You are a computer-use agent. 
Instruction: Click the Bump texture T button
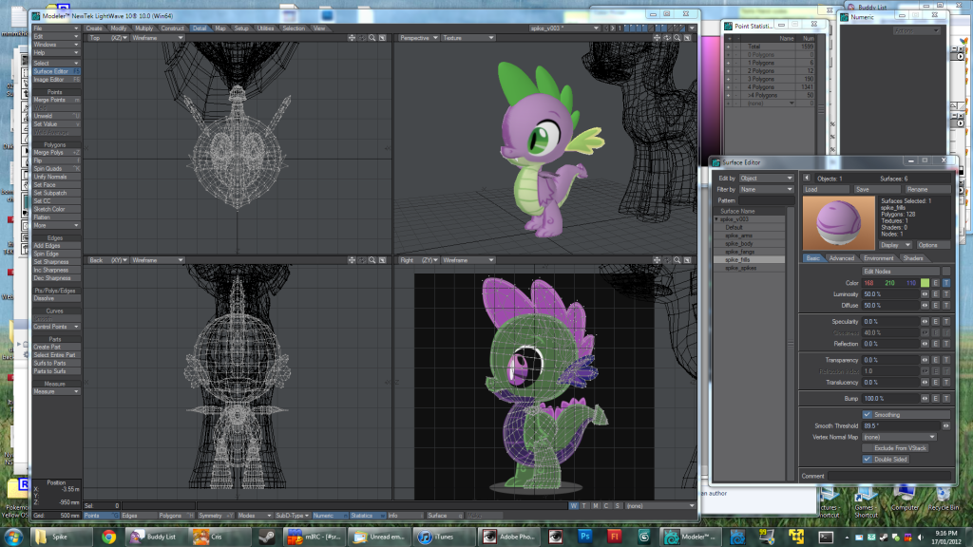click(x=946, y=398)
